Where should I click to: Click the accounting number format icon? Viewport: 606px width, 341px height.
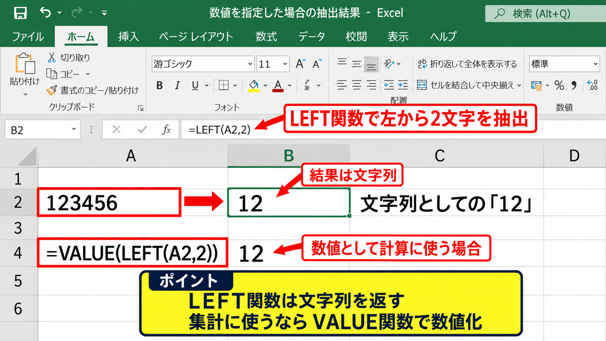coord(536,86)
